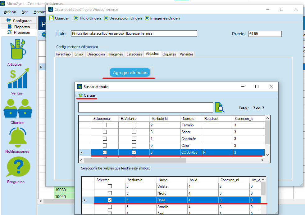Click the search magnifier icon in Buscar atributo
This screenshot has width=305, height=215.
(x=220, y=107)
